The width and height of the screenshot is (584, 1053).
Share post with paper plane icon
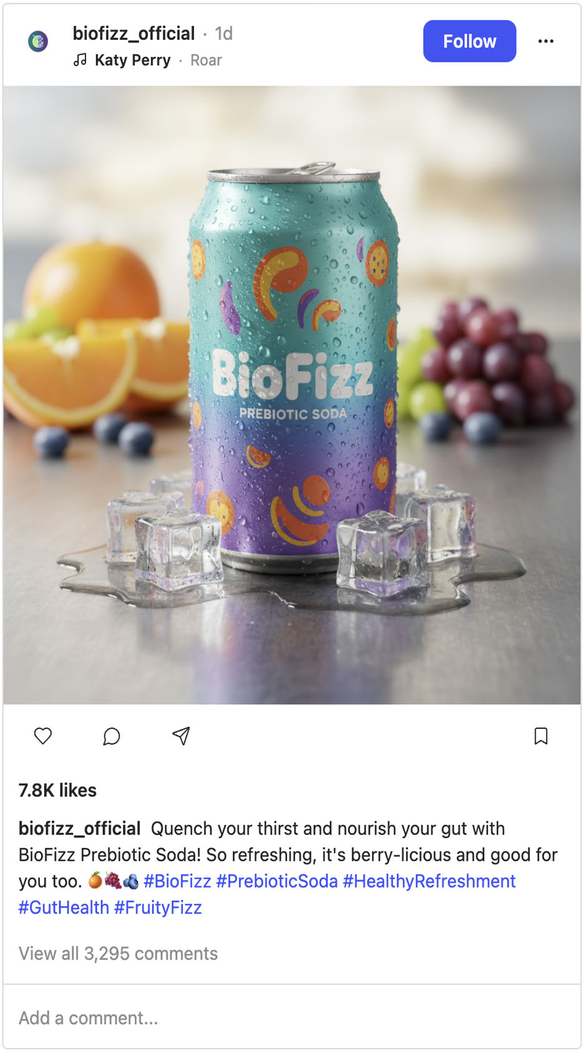[181, 736]
